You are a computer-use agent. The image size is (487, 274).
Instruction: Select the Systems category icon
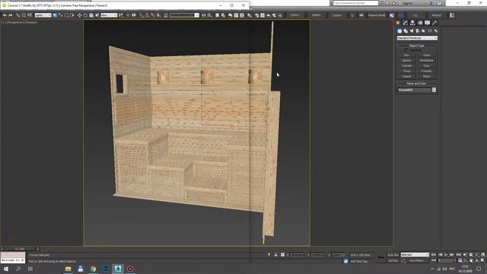click(x=436, y=30)
